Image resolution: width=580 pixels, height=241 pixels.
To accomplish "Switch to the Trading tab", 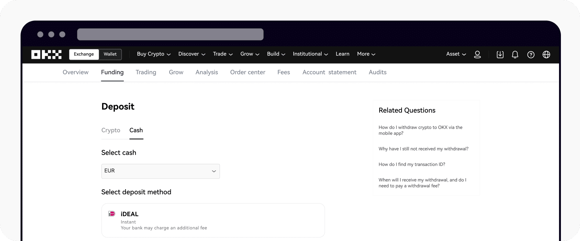I will click(x=146, y=72).
